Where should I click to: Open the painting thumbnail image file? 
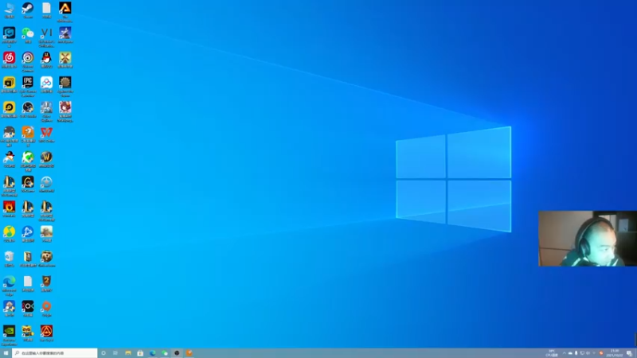46,234
